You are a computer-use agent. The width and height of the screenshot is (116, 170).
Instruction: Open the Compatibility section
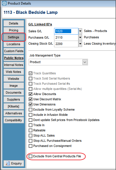click(x=14, y=120)
